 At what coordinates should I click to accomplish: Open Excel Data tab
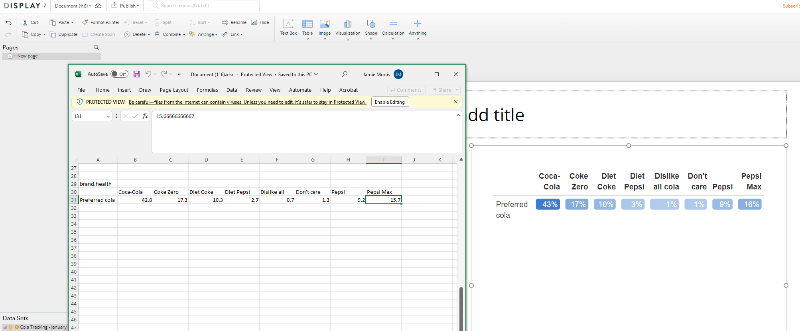[232, 90]
